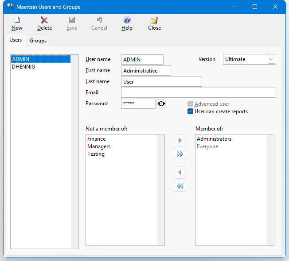Image resolution: width=289 pixels, height=261 pixels.
Task: Select the Users tab
Action: click(16, 40)
